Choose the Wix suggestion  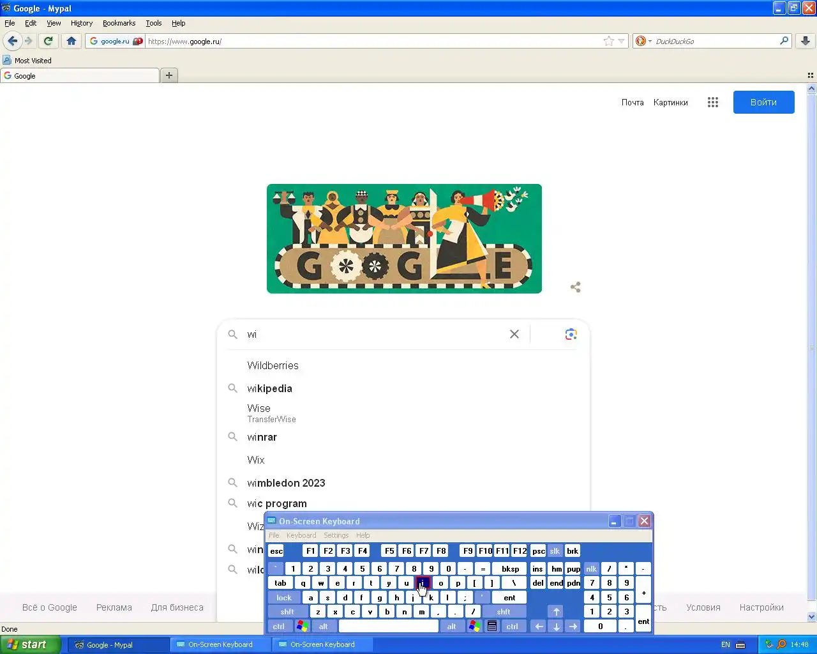(403, 460)
